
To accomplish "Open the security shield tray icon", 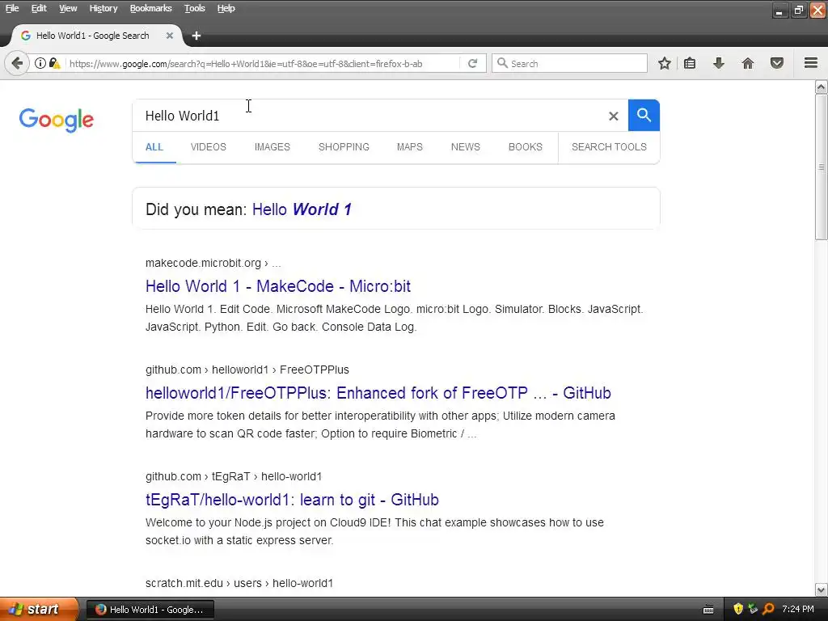I will [x=737, y=610].
